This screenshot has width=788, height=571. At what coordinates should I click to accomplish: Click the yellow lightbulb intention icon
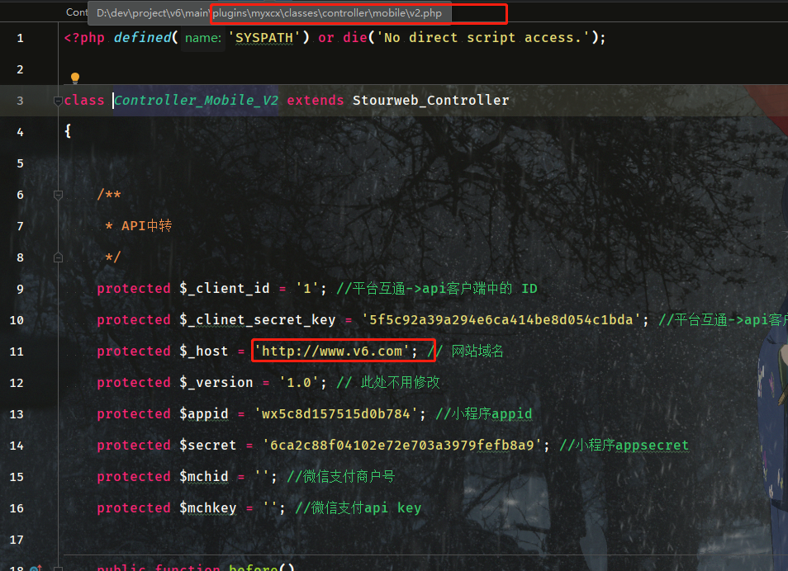(75, 78)
